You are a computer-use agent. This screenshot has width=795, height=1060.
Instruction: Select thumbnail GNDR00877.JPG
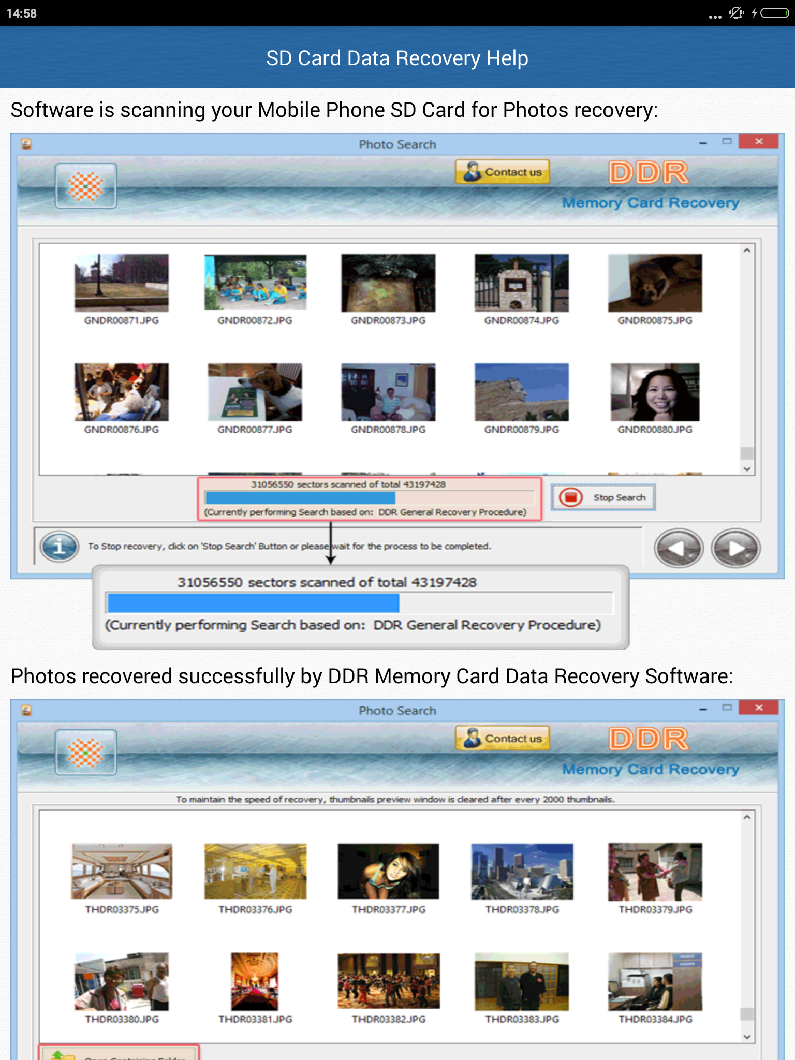point(255,392)
